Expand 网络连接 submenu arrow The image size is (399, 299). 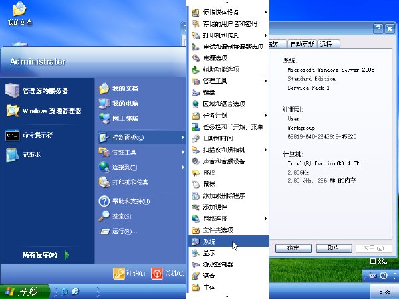[265, 219]
